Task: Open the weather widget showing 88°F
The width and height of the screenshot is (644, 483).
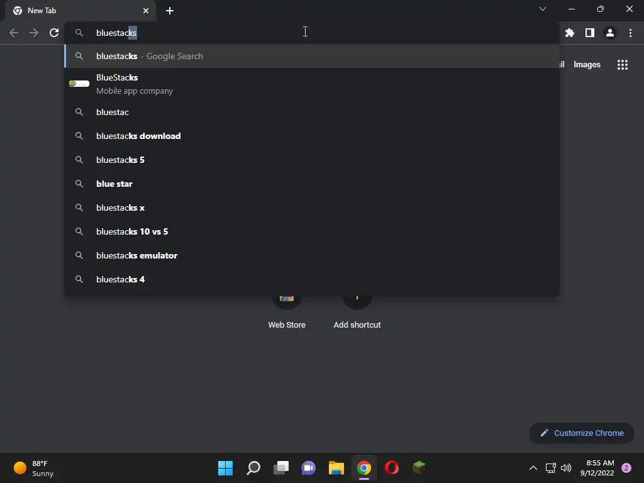Action: point(34,468)
